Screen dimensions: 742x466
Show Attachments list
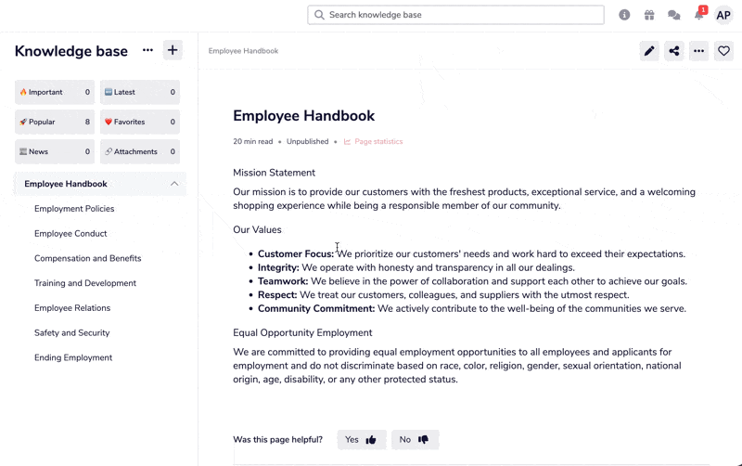tap(140, 151)
